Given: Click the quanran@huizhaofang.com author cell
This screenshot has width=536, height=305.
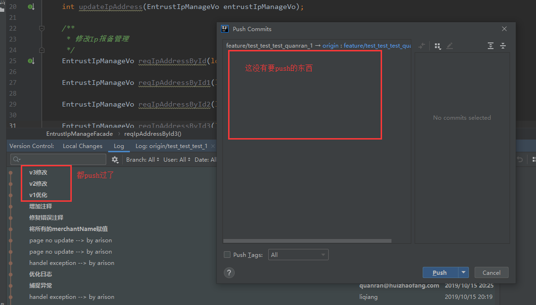Looking at the screenshot, I should click(399, 285).
